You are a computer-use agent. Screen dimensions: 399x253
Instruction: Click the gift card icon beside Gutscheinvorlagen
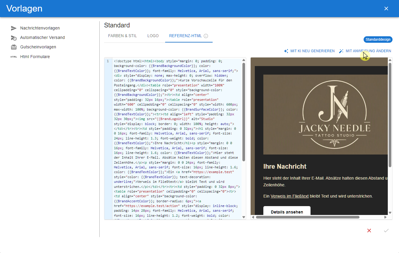(x=14, y=47)
